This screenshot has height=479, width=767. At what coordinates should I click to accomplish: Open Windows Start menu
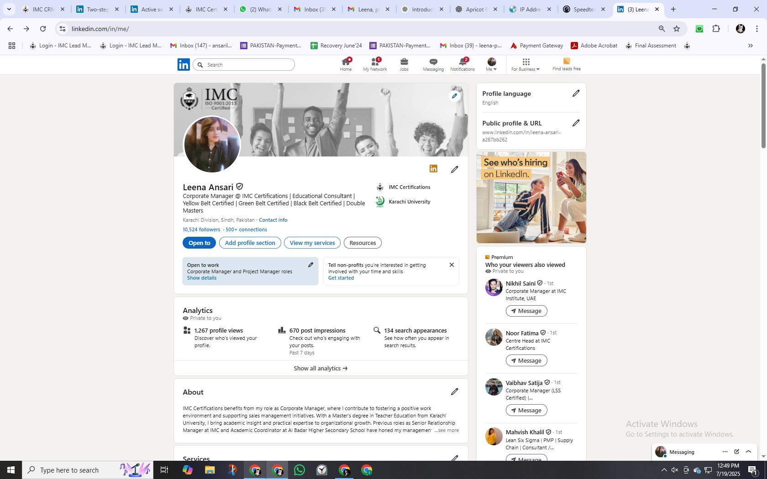11,470
